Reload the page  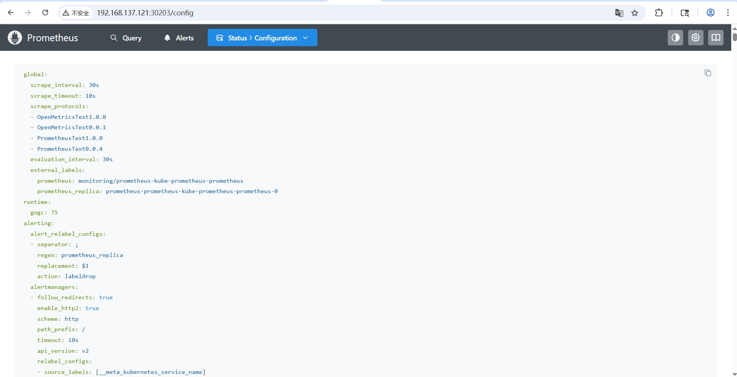[45, 13]
